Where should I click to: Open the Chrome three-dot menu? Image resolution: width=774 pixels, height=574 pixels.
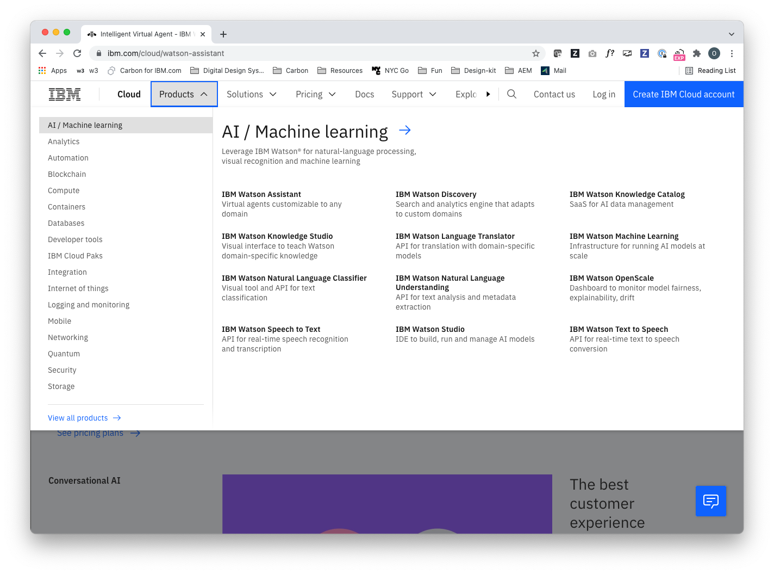point(732,53)
